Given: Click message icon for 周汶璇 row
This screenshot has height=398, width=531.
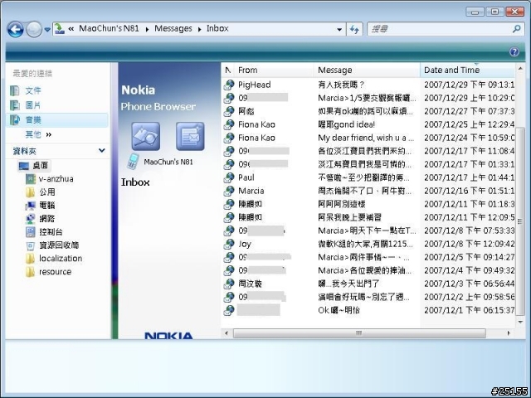Looking at the screenshot, I should 229,284.
